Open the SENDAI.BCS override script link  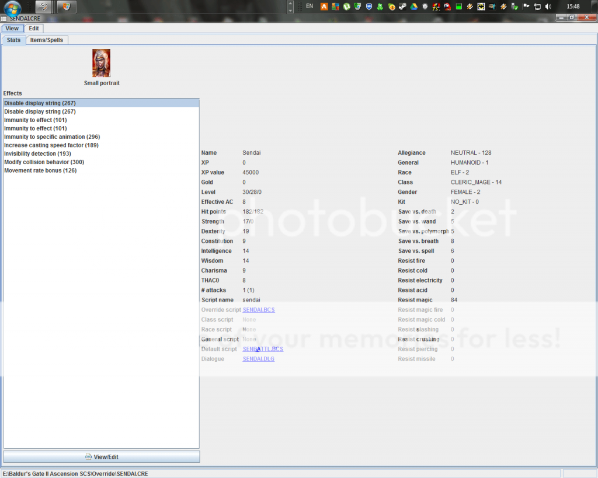coord(259,310)
